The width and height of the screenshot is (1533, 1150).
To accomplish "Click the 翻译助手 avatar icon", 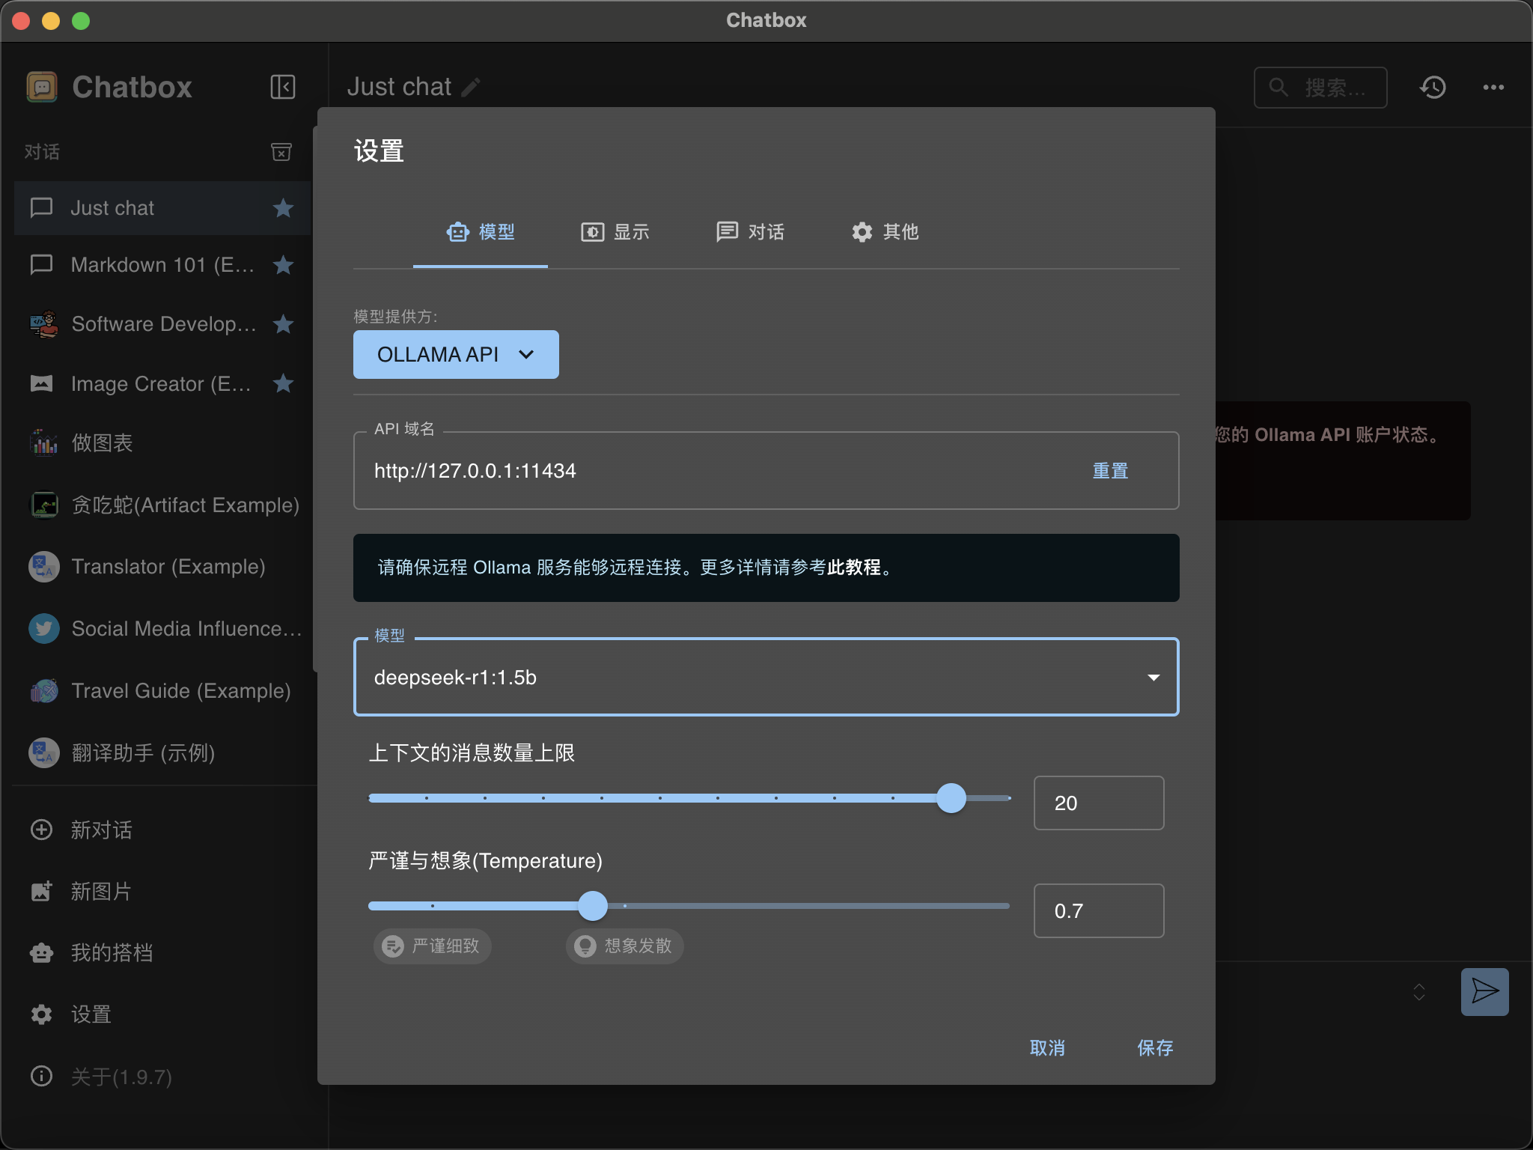I will 43,752.
